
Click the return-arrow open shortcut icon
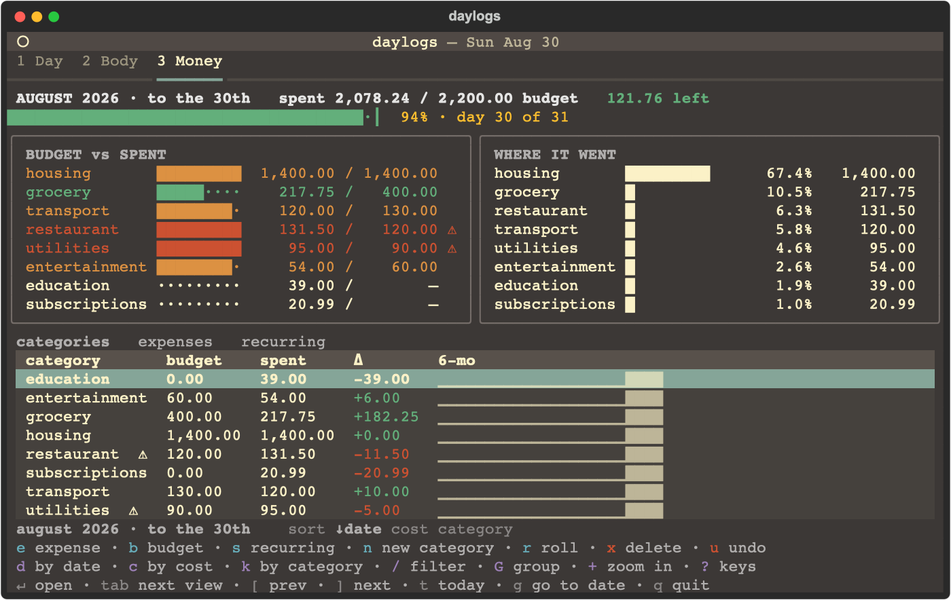pyautogui.click(x=21, y=586)
